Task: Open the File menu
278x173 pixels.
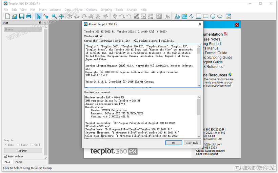Action: coord(6,10)
